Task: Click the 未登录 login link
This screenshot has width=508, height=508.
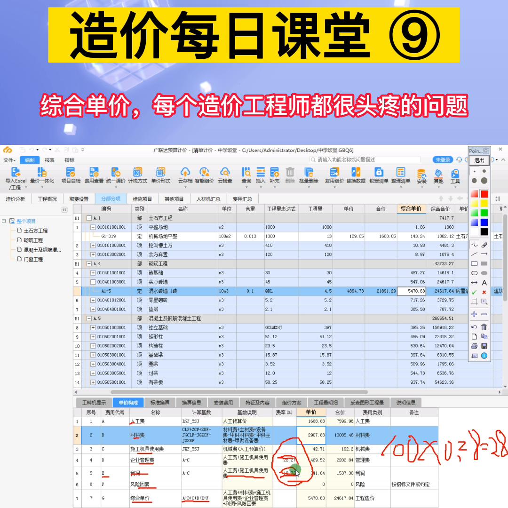Action: 443,159
